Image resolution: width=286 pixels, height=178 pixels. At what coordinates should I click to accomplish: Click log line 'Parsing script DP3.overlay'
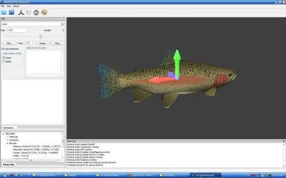click(80, 150)
